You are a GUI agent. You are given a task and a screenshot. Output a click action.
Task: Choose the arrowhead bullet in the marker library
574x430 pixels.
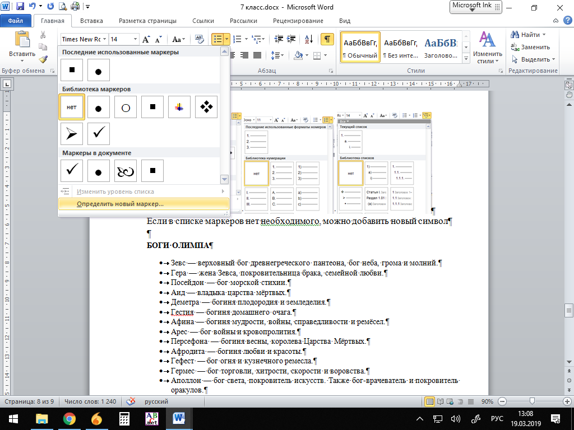[x=72, y=134]
